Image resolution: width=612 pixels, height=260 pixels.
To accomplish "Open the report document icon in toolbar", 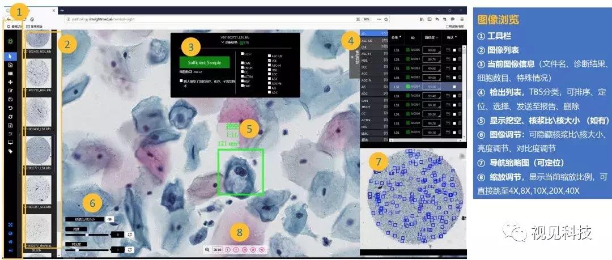I will (10, 125).
